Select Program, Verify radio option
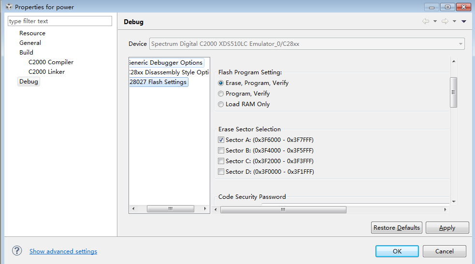Screen dimensions: 475x264 click(221, 94)
